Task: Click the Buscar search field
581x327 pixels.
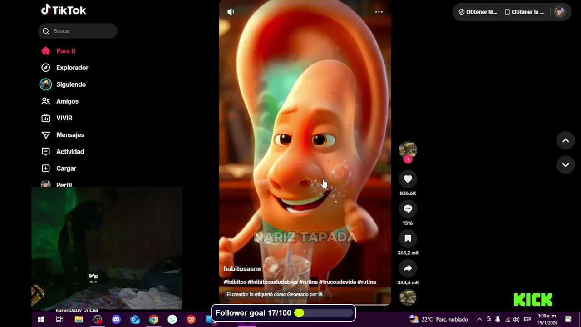Action: click(78, 31)
